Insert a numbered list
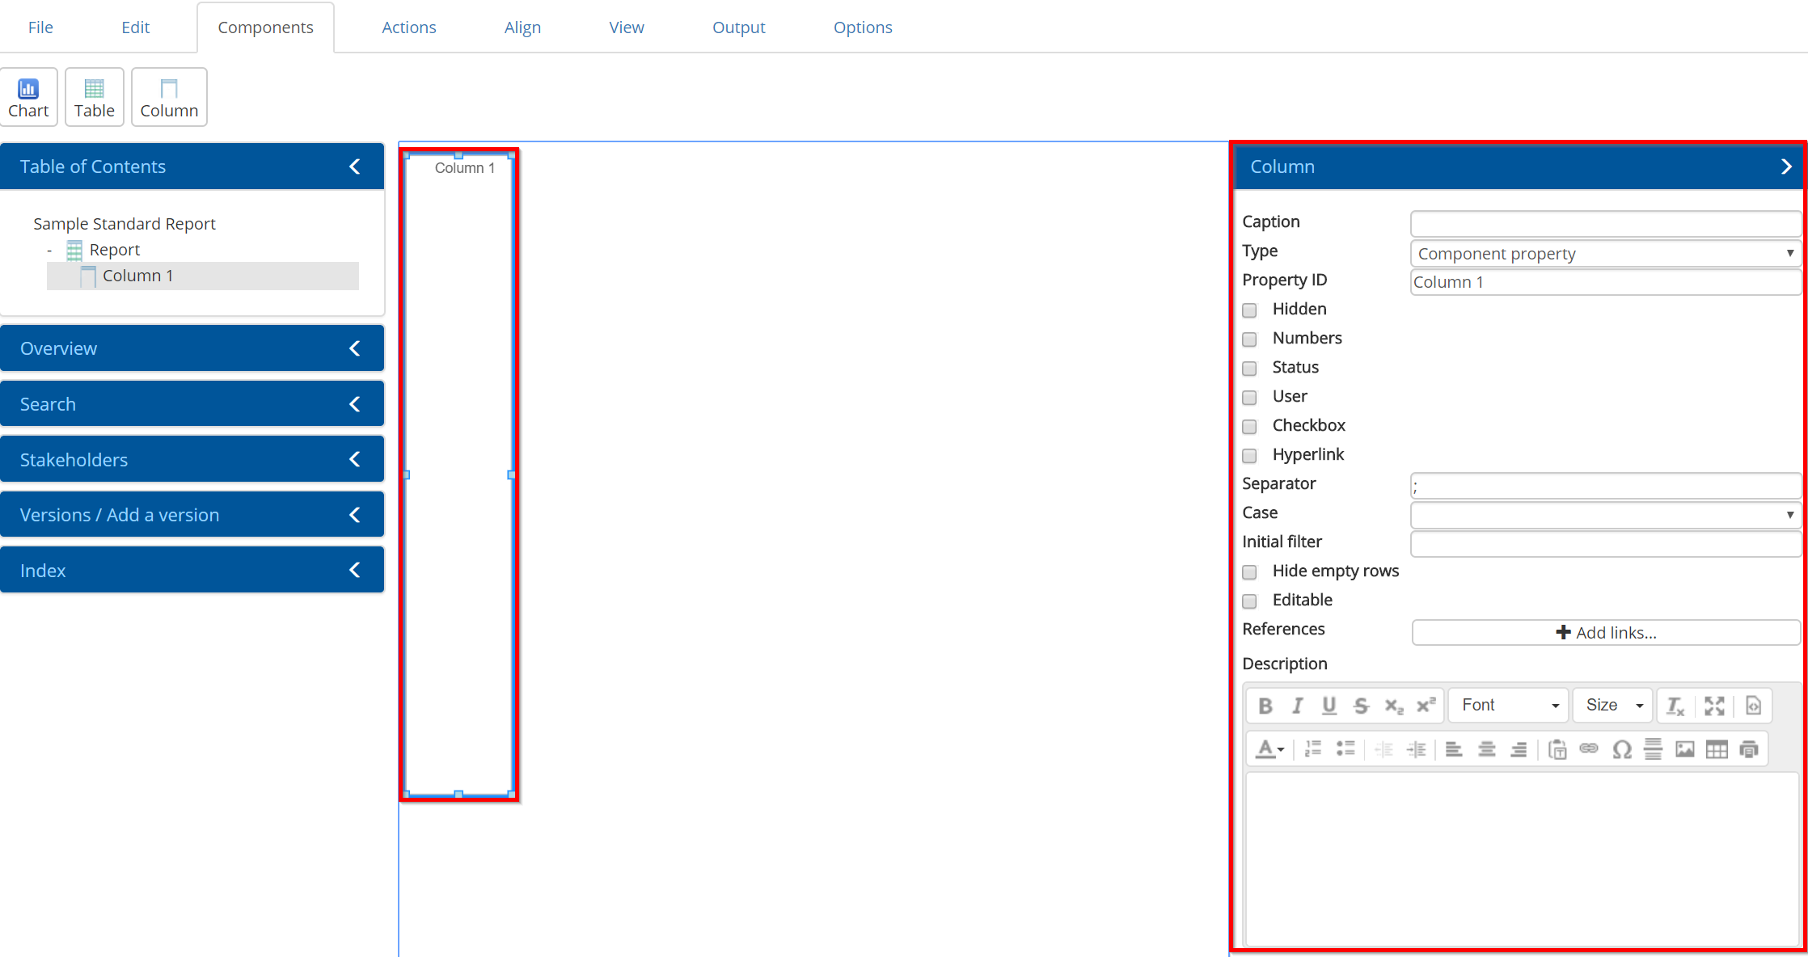 pos(1313,749)
